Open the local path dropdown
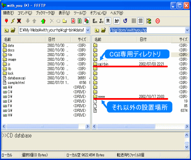This screenshot has height=160, width=191. (88, 30)
